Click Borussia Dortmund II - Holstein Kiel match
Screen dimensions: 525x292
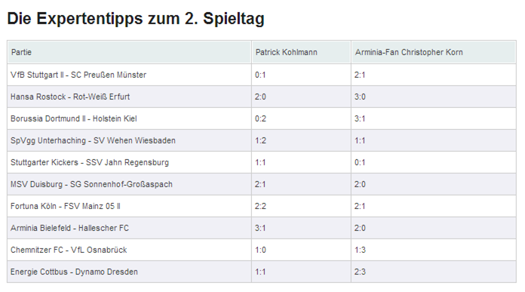[x=74, y=118]
